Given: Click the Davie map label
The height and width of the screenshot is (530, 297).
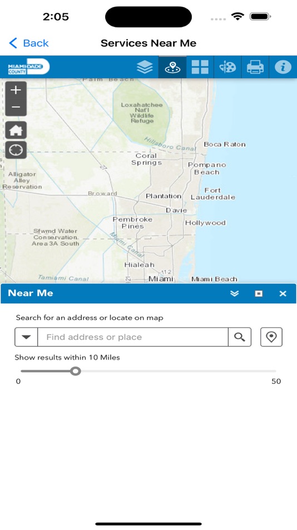Looking at the screenshot, I should [176, 210].
